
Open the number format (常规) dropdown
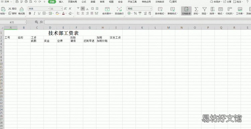pyautogui.click(x=139, y=9)
